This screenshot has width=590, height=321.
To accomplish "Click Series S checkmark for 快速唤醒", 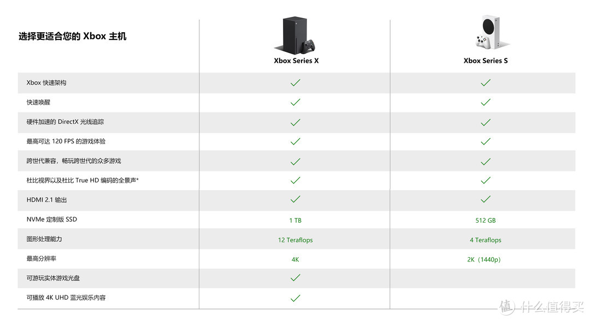I will coord(486,102).
